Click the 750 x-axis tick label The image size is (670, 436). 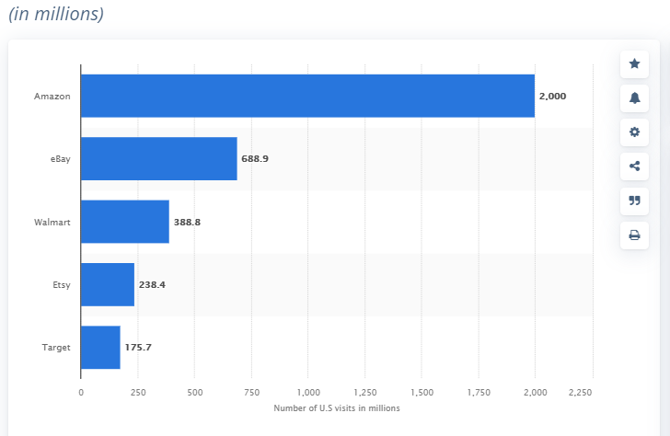click(x=251, y=393)
